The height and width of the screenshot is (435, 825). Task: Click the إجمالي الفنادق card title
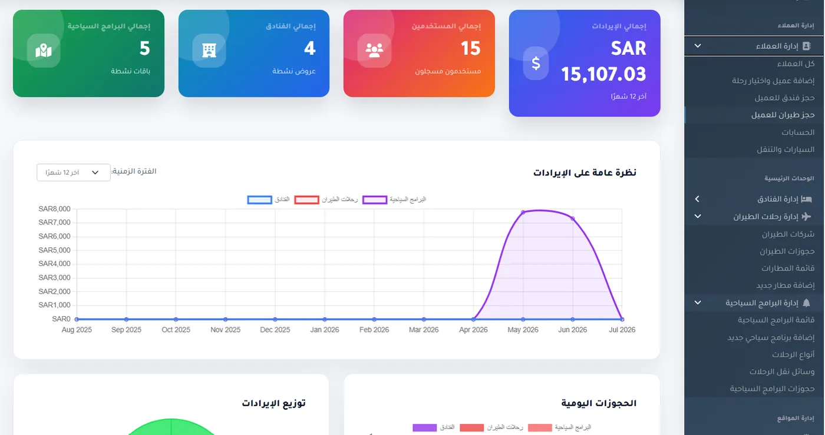(291, 26)
